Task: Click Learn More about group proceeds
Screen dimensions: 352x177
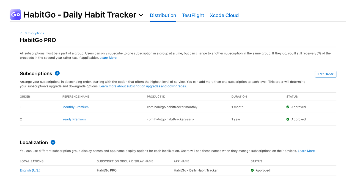Action: pyautogui.click(x=108, y=58)
